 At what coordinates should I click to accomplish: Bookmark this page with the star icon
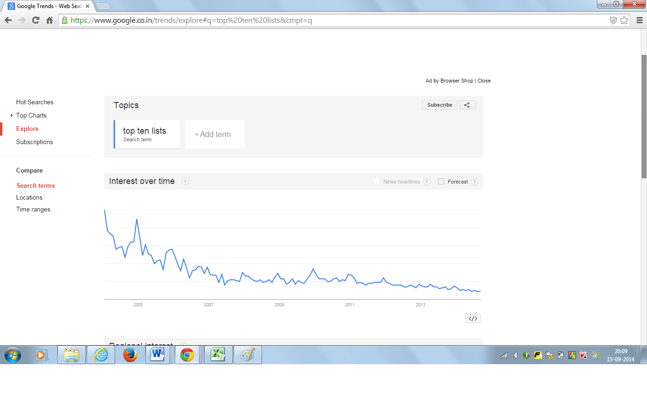pyautogui.click(x=624, y=20)
